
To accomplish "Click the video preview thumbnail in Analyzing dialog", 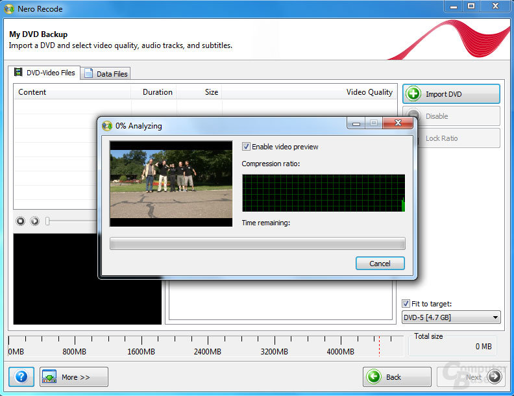I will tap(171, 184).
